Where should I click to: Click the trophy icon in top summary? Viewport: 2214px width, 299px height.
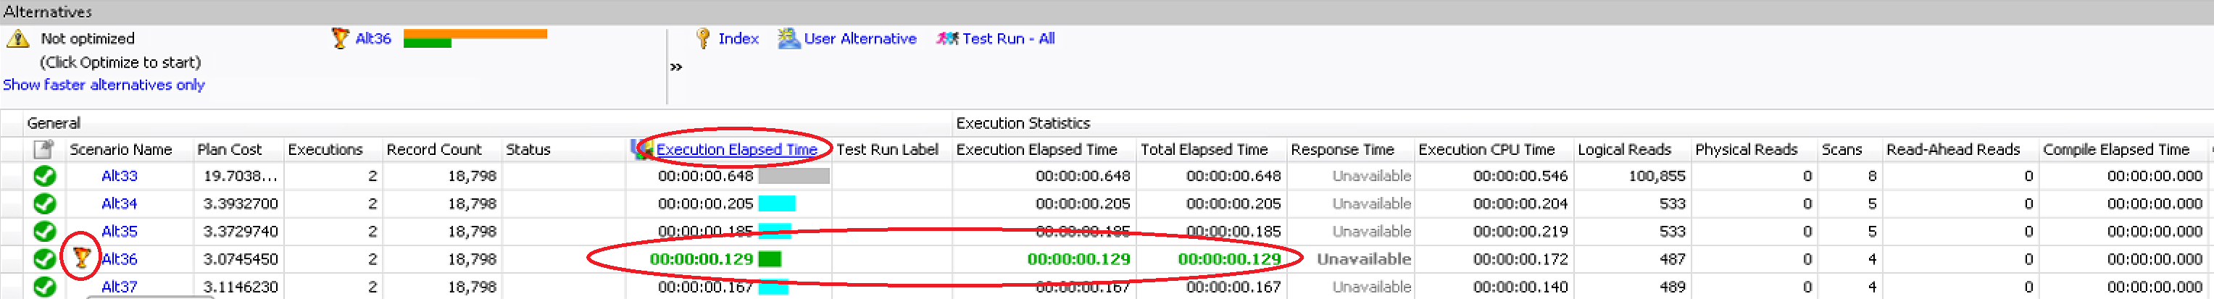pos(339,38)
